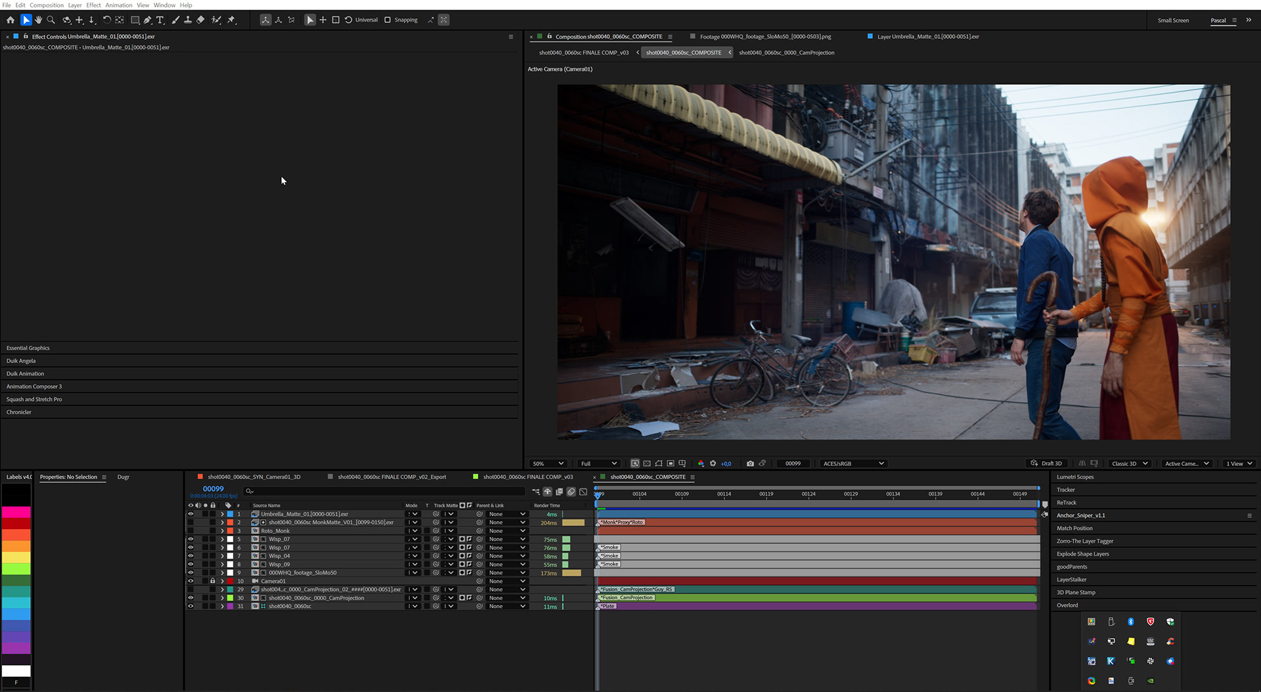This screenshot has height=692, width=1261.
Task: Select the Zoom magnifier tool
Action: tap(51, 20)
